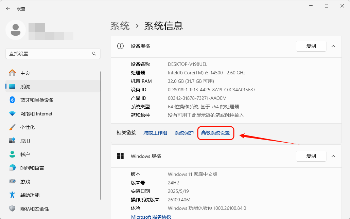This screenshot has width=350, height=219.
Task: Click device name DESKTOP-V198UEL
Action: [188, 64]
